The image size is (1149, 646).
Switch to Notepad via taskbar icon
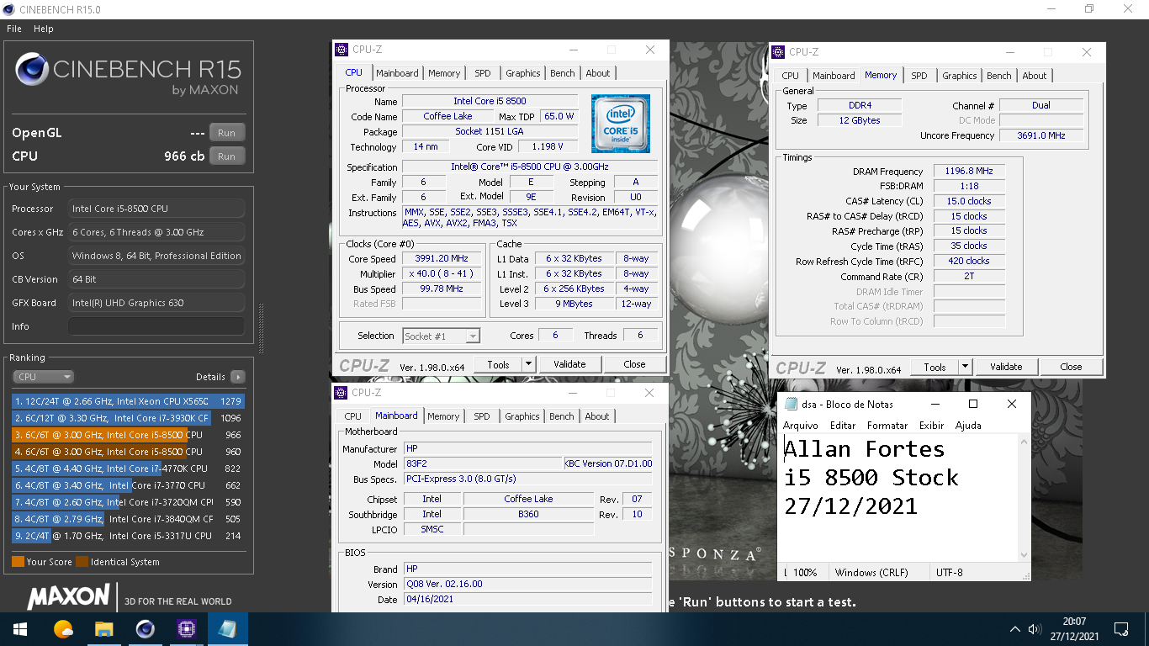(227, 629)
